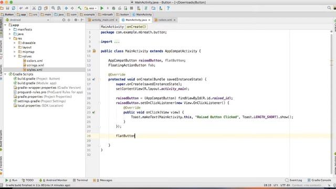Collapse the res folder
This screenshot has height=189, width=336.
click(x=10, y=38)
